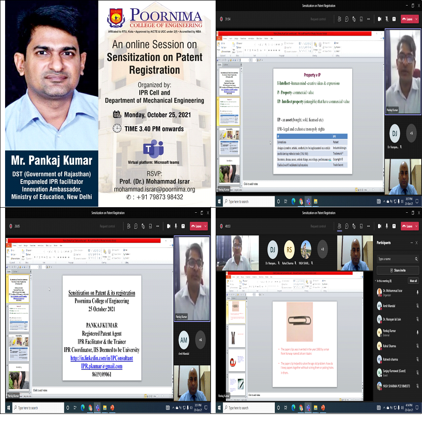Viewport: 422px width, 438px height.
Task: Open participants icon in the 31:54 meeting toolbar
Action: pos(339,19)
